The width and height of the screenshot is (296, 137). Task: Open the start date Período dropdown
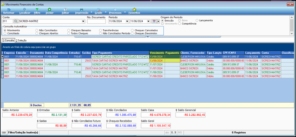click(127, 22)
